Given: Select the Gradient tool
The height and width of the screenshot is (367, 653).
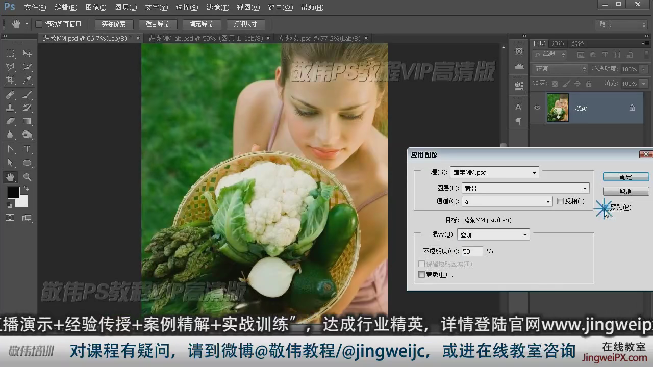Looking at the screenshot, I should (x=27, y=122).
